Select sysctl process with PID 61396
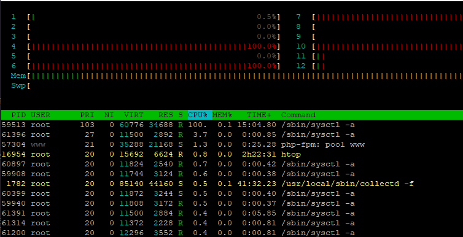 231,135
